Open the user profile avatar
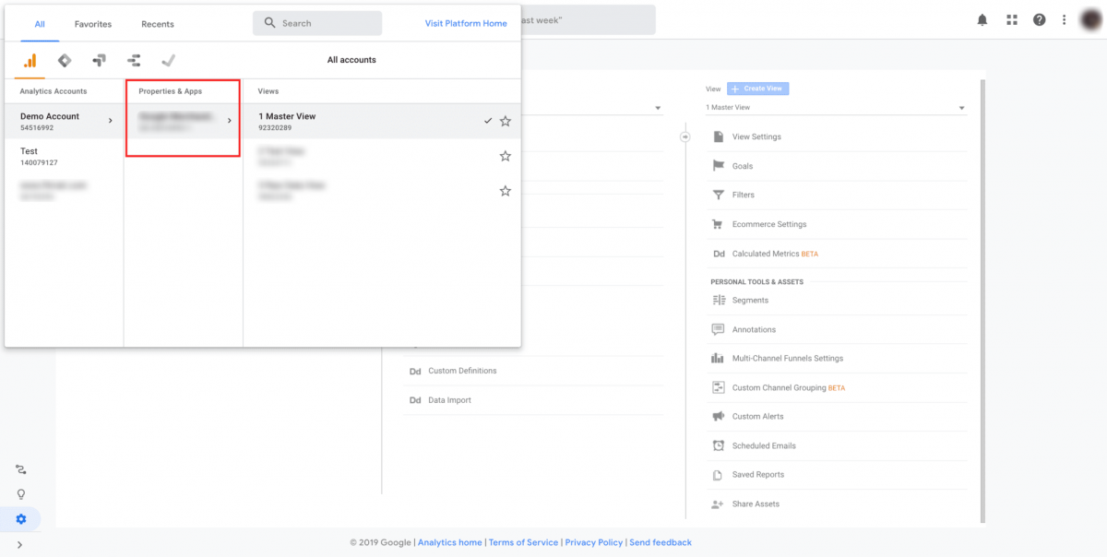1107x557 pixels. coord(1090,19)
